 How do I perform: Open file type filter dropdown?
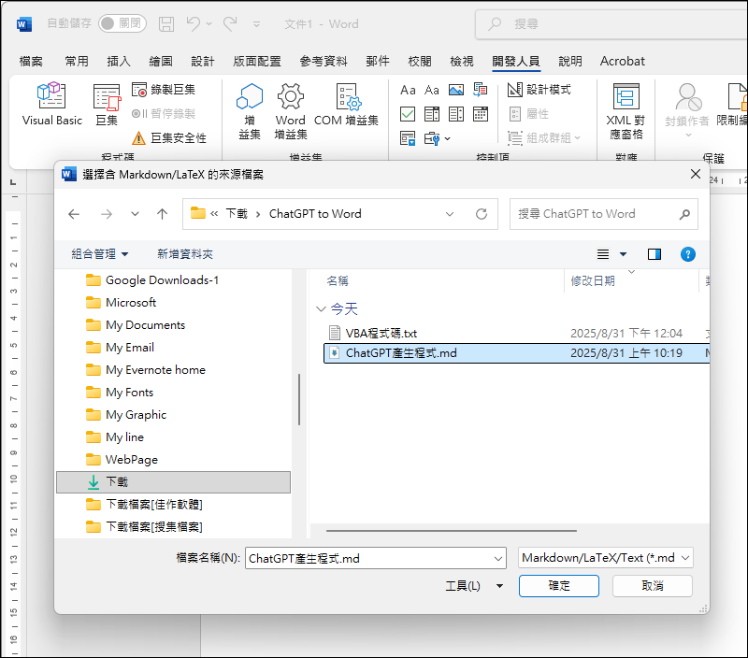pyautogui.click(x=605, y=558)
